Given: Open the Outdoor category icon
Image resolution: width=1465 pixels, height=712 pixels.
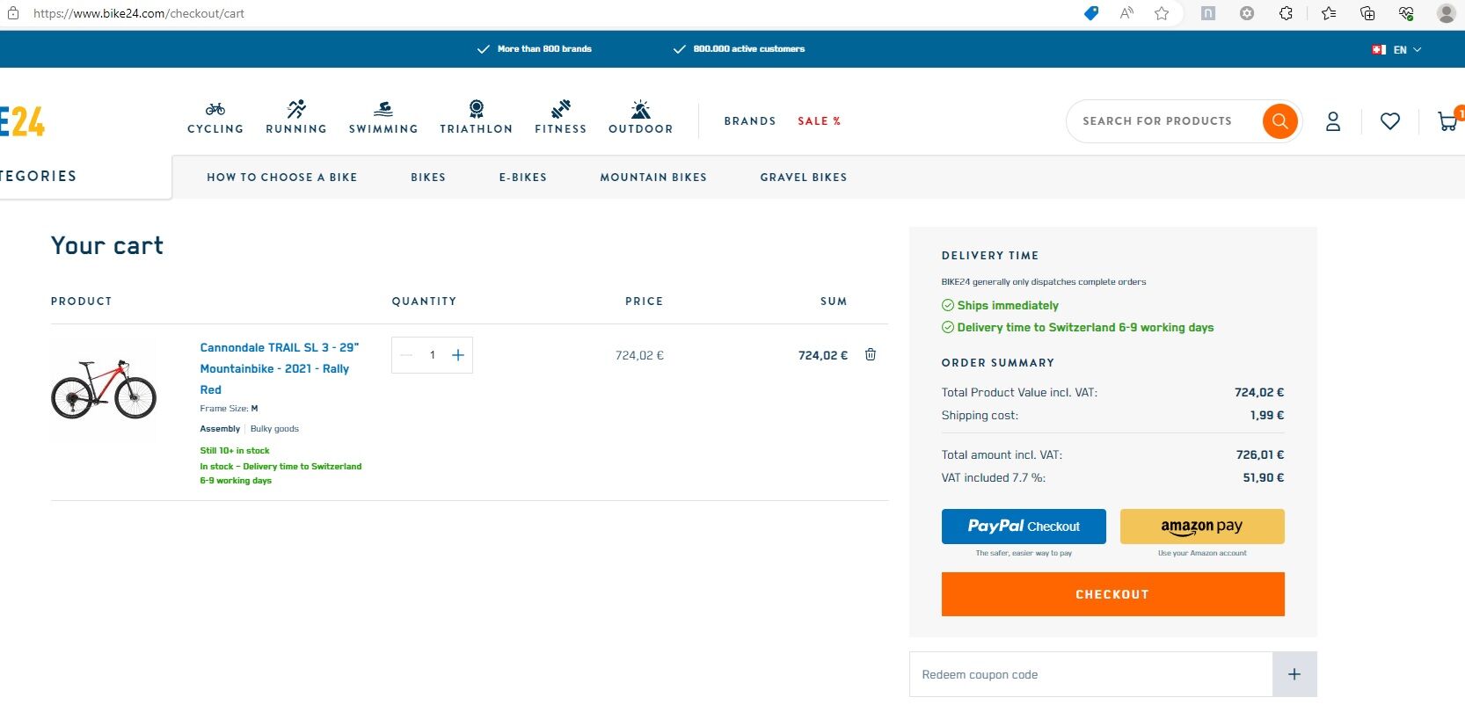Looking at the screenshot, I should [641, 109].
